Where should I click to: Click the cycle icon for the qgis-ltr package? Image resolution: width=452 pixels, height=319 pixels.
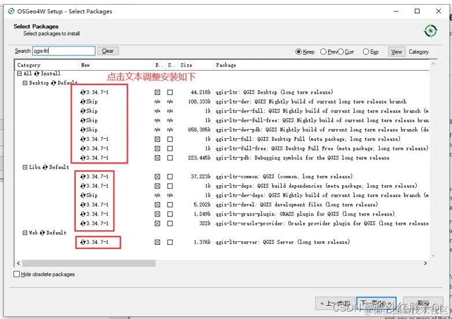[83, 93]
